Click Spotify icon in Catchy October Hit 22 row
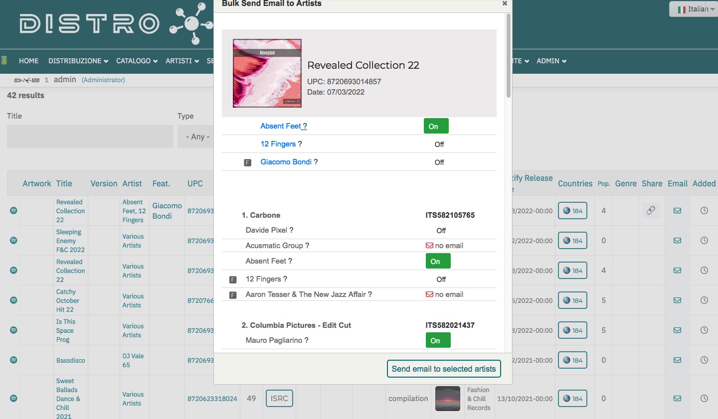718x419 pixels. pos(13,300)
